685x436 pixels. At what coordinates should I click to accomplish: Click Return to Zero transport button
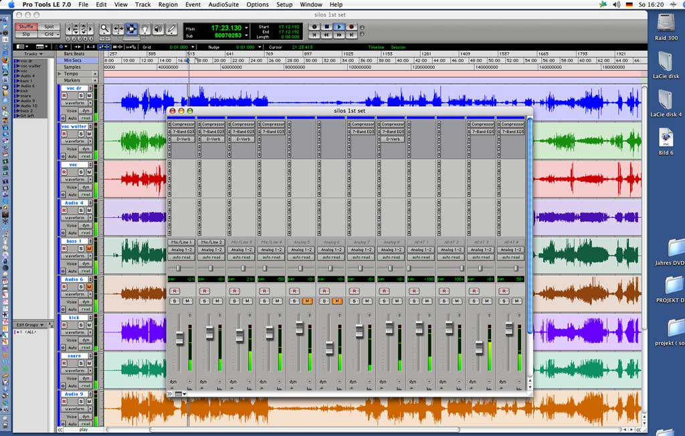click(x=314, y=35)
